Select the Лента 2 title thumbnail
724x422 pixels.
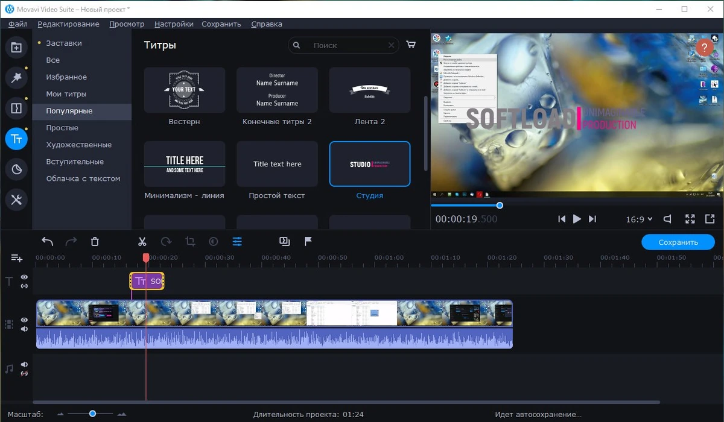pyautogui.click(x=370, y=90)
